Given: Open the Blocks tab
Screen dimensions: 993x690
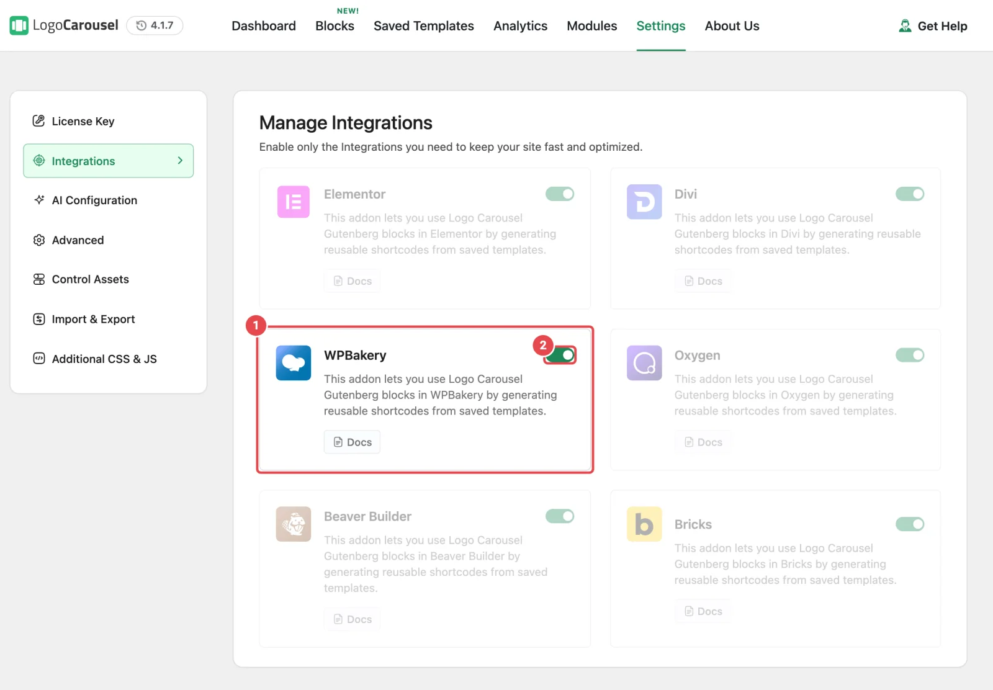Looking at the screenshot, I should pos(335,26).
